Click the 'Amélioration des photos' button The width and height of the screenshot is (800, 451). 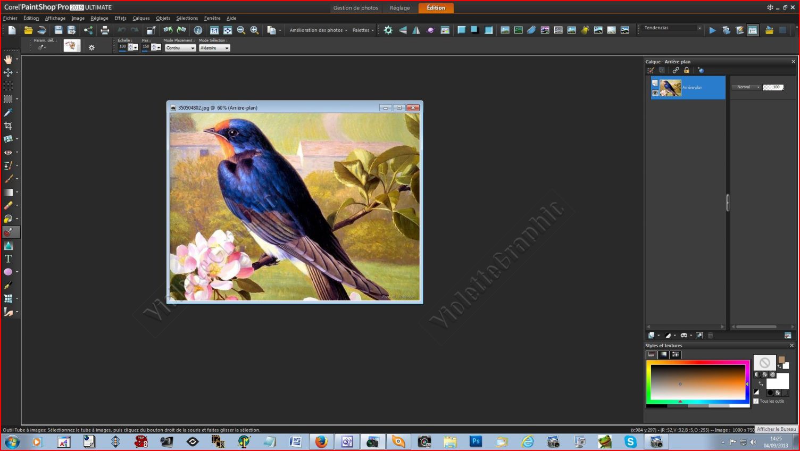pos(318,30)
